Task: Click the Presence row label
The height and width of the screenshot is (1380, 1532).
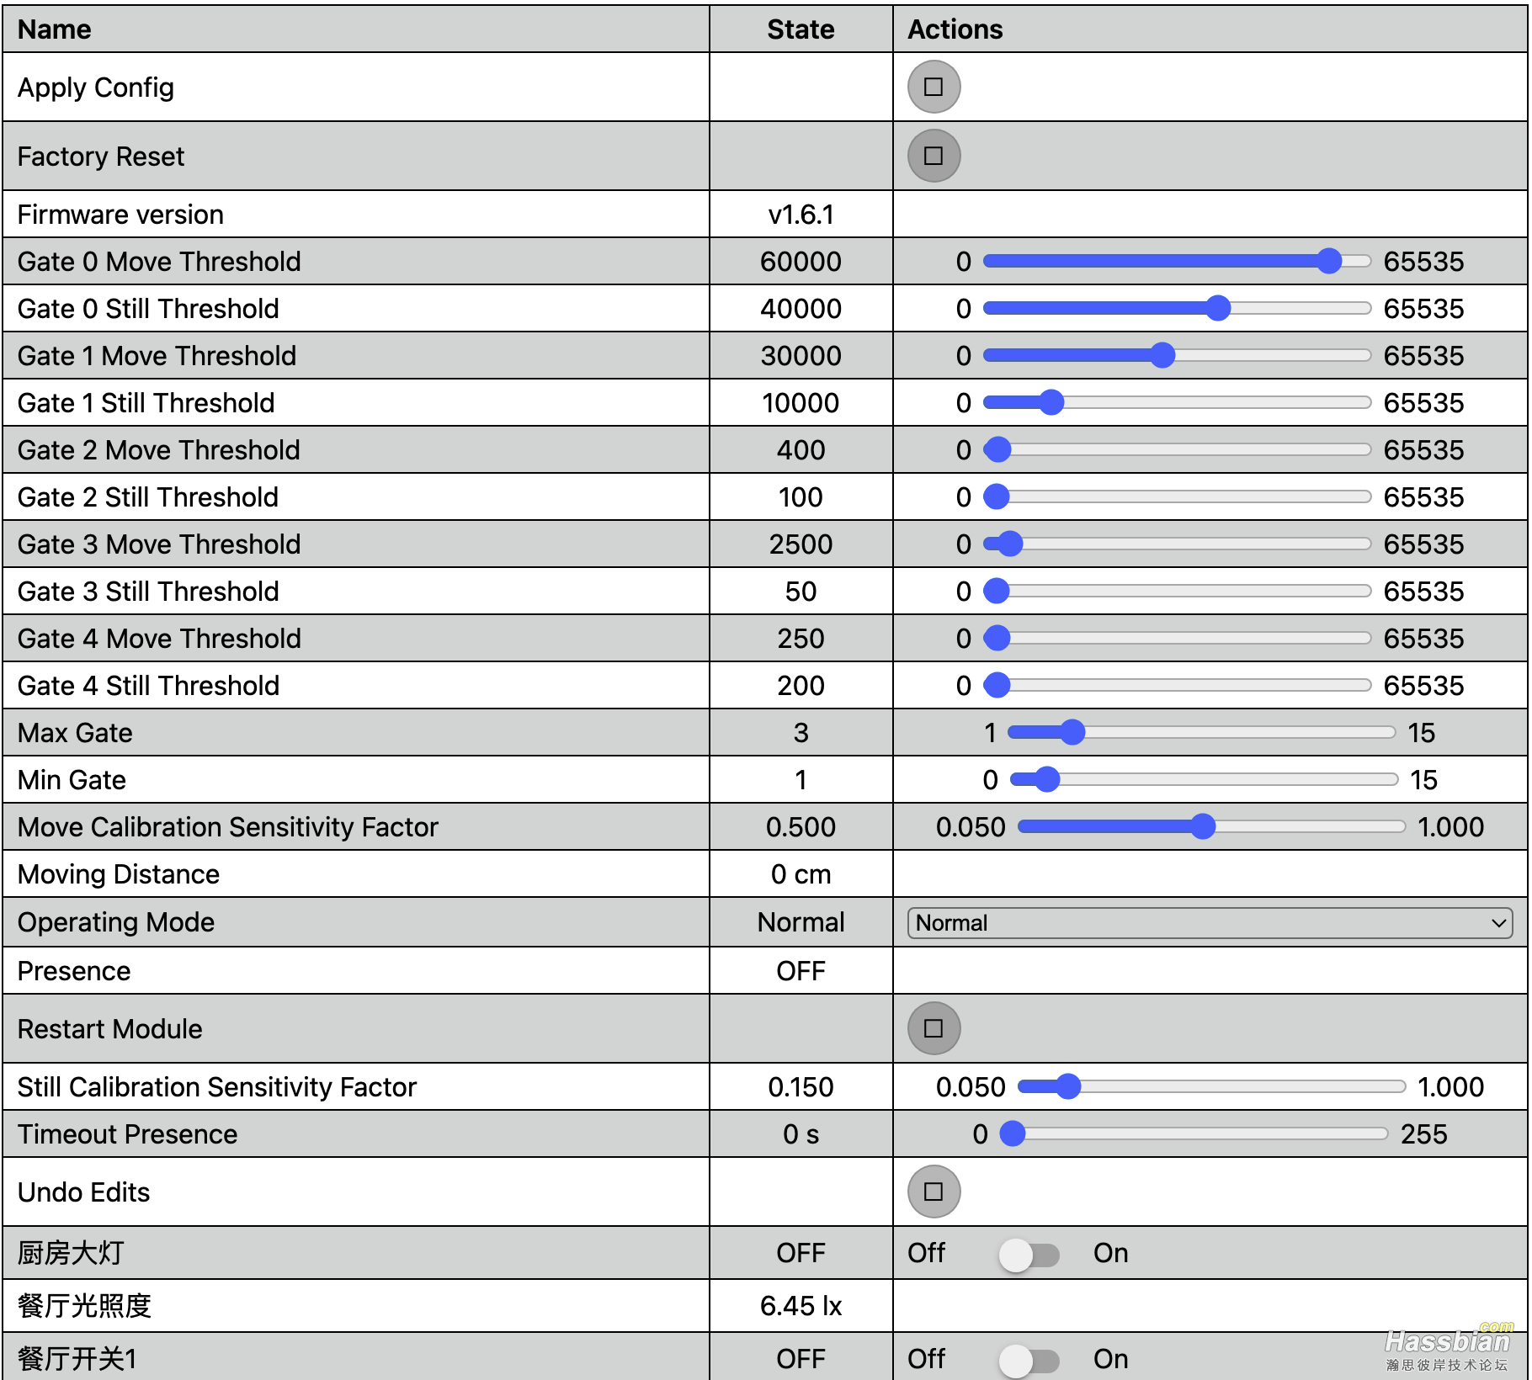Action: (74, 971)
